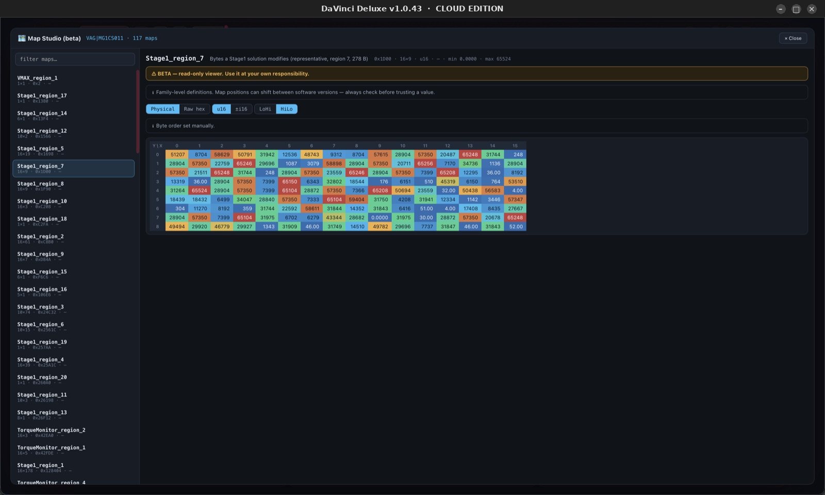The image size is (825, 495).
Task: Select the ±i16 signed data type
Action: pyautogui.click(x=241, y=109)
